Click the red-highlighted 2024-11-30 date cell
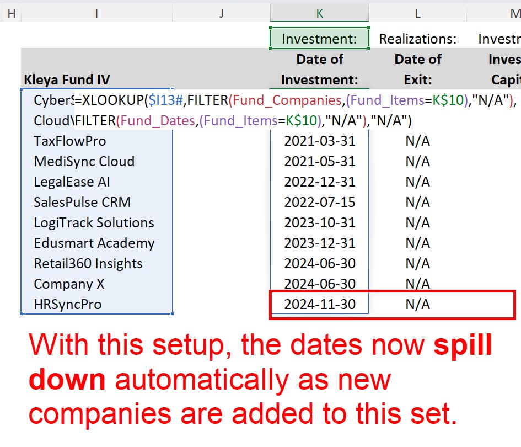Screen dimensions: 521x447 click(x=319, y=304)
